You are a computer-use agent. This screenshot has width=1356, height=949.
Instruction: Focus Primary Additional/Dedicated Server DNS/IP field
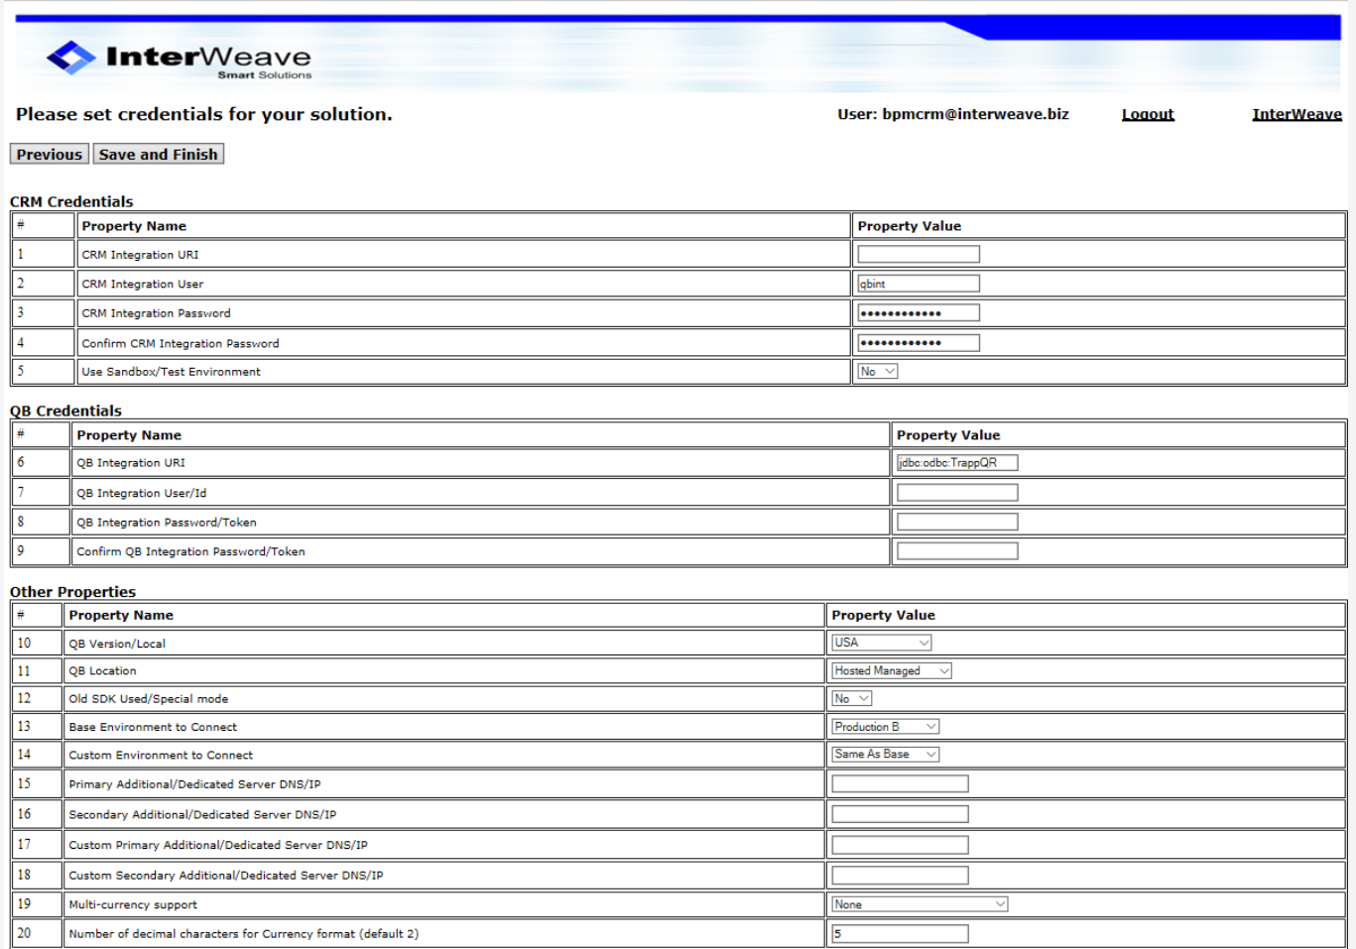click(x=900, y=784)
